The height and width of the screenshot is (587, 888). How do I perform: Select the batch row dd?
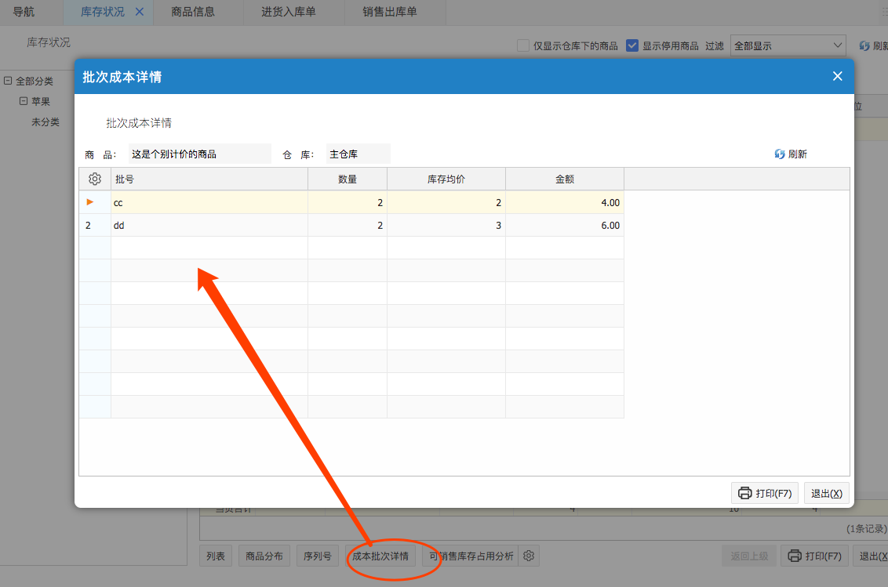[x=209, y=226]
